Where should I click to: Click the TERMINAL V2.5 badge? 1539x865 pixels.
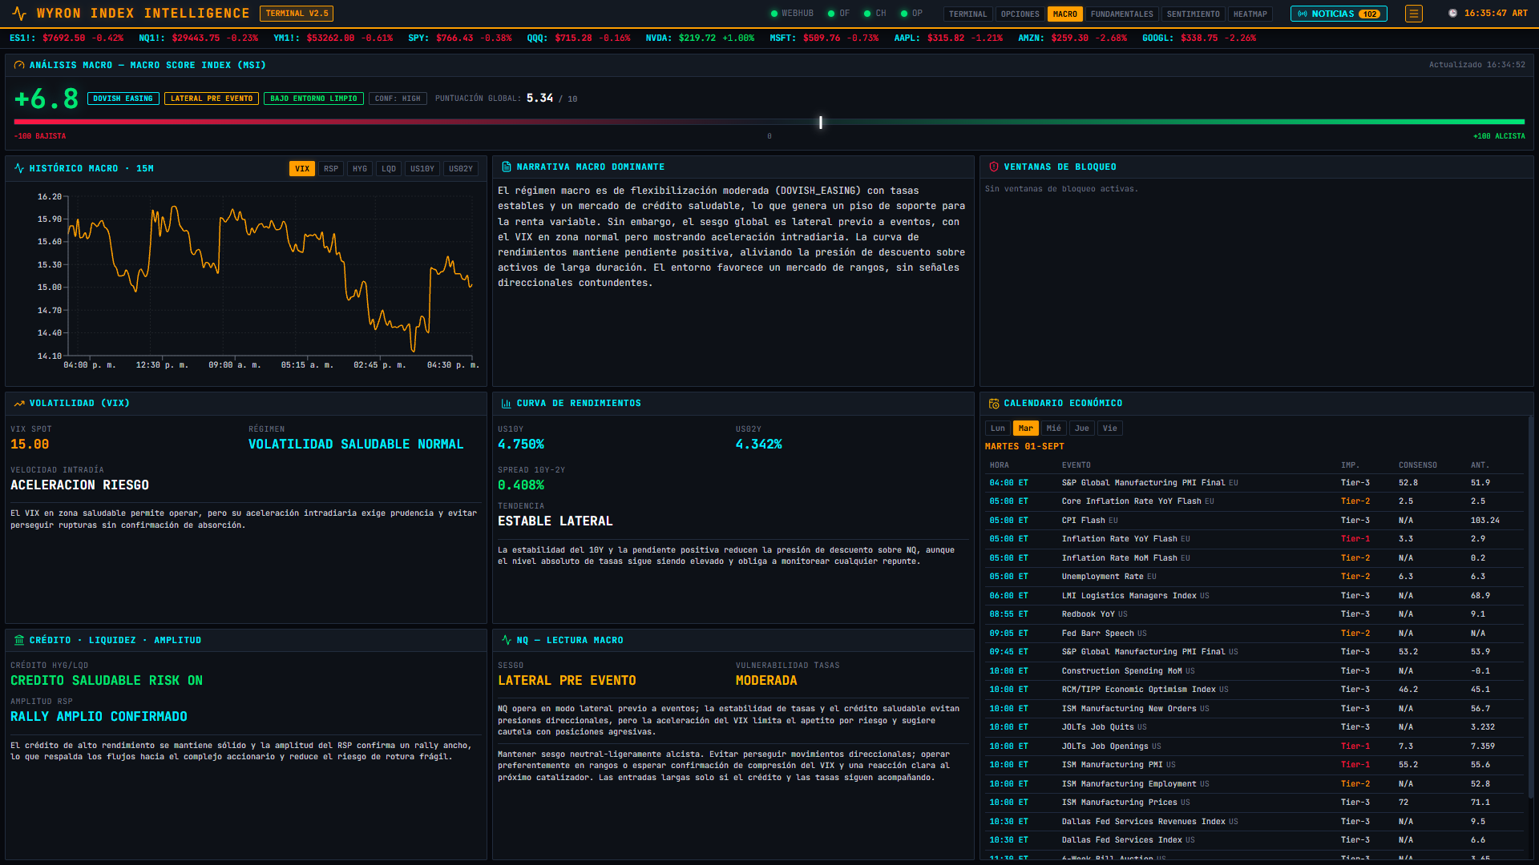tap(297, 14)
